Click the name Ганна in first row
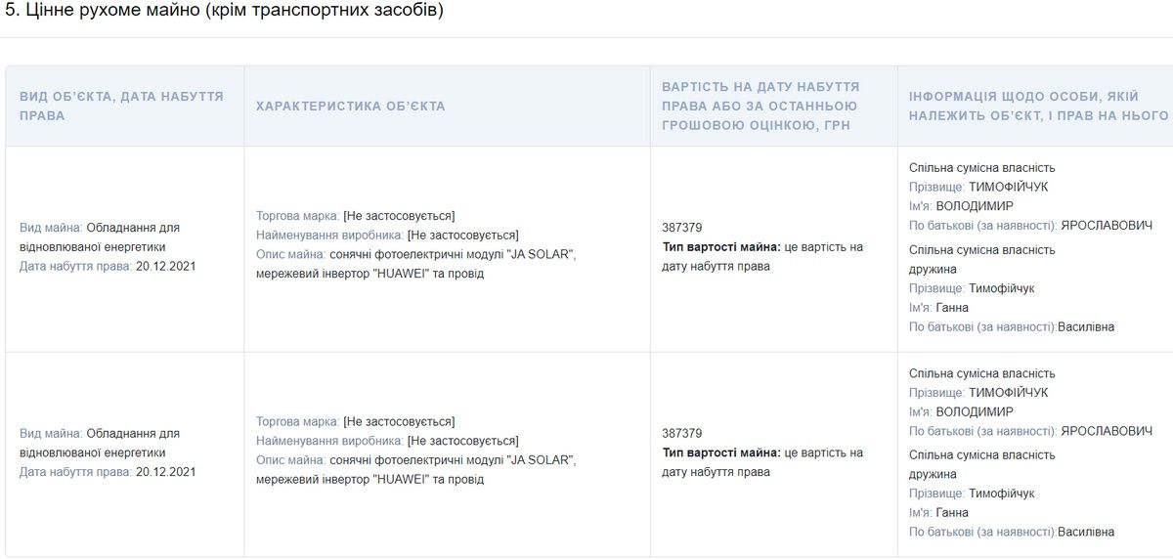Image resolution: width=1173 pixels, height=559 pixels. (x=952, y=308)
